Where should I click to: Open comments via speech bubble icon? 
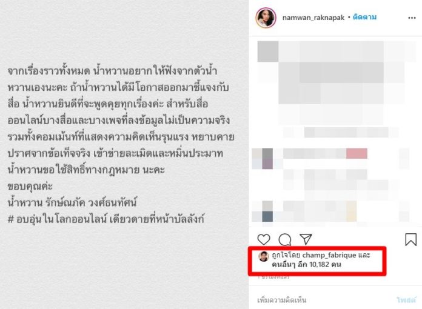tap(285, 239)
